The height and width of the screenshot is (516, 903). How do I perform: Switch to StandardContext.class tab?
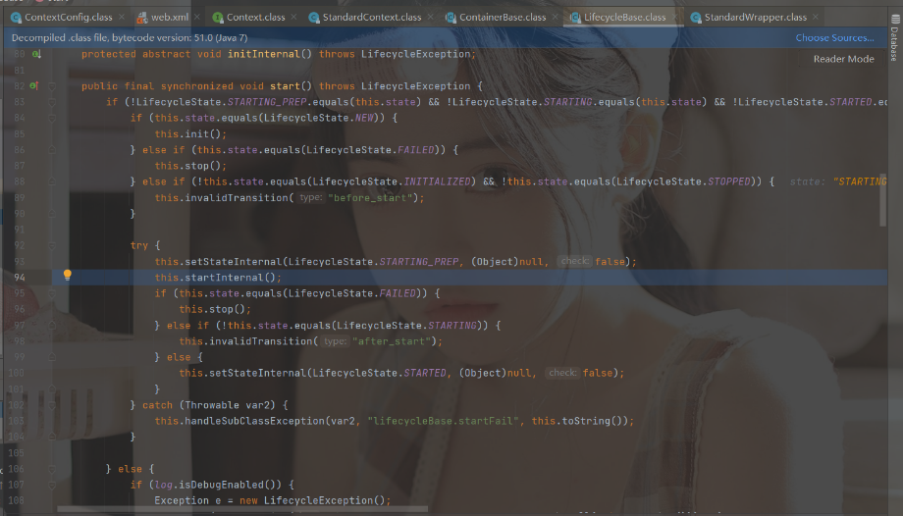pos(371,18)
